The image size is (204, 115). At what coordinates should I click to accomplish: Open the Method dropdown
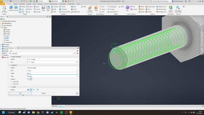coord(52,68)
